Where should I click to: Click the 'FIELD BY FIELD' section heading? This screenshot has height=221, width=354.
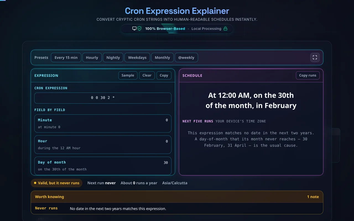tap(50, 110)
